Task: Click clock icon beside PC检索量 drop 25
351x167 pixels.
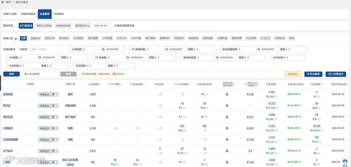Action: (x=185, y=131)
